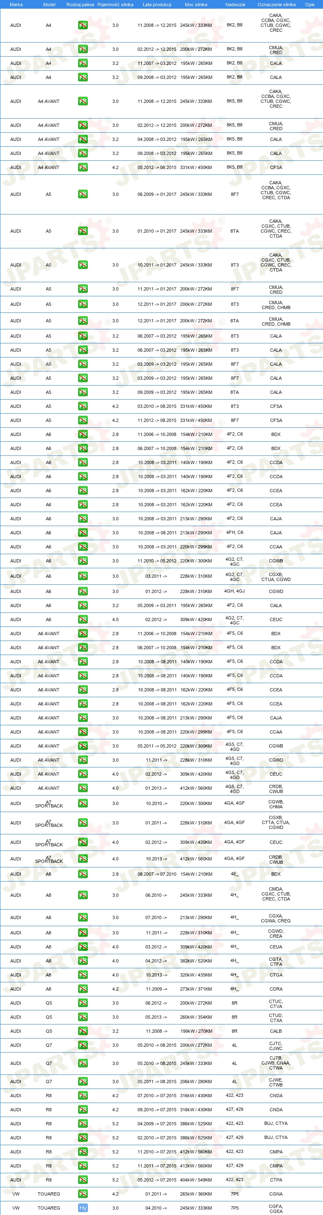Click fuel icon in A7 Sportback 412kW row
This screenshot has width=323, height=1215.
[x=83, y=858]
